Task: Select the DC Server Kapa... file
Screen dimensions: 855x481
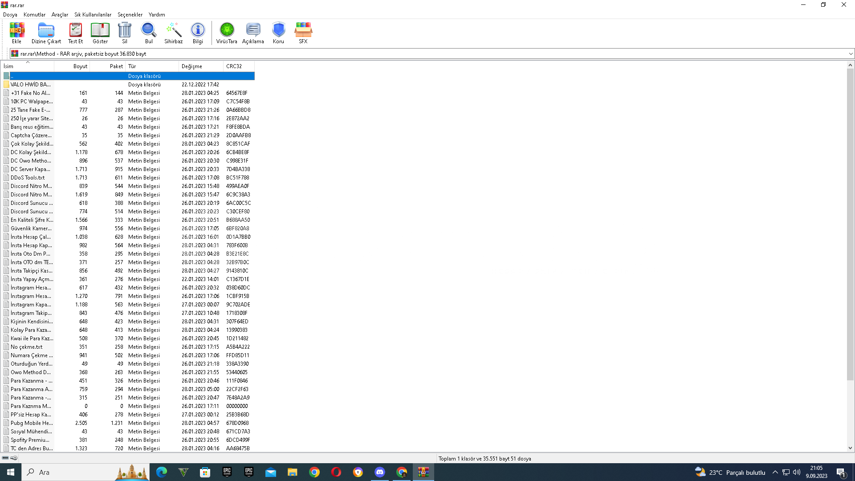Action: click(128, 169)
